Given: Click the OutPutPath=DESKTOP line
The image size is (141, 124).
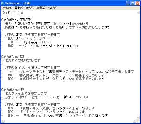Looking at the screenshot, I should point(16,20).
